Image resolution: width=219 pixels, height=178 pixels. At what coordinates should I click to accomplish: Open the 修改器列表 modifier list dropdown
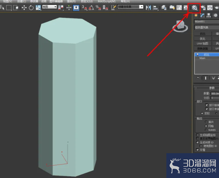207,27
